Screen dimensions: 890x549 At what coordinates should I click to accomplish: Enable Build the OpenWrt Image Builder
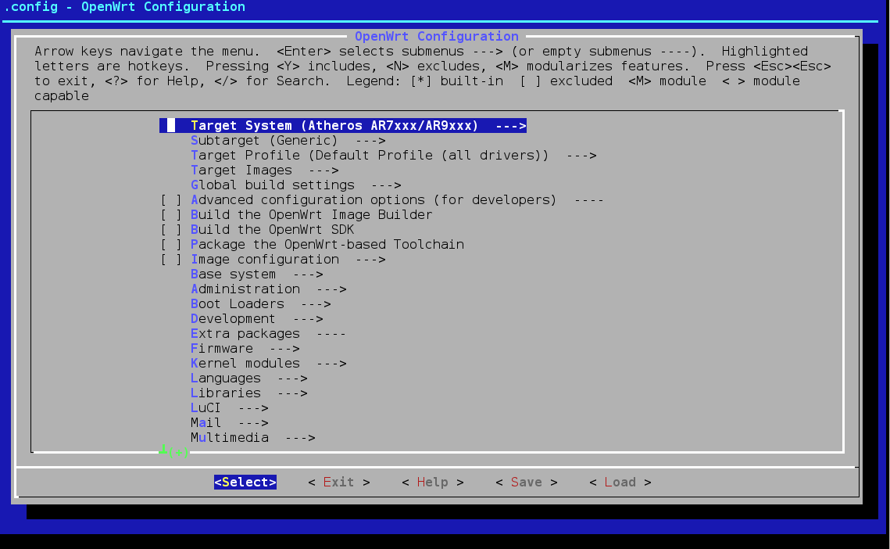(x=171, y=215)
